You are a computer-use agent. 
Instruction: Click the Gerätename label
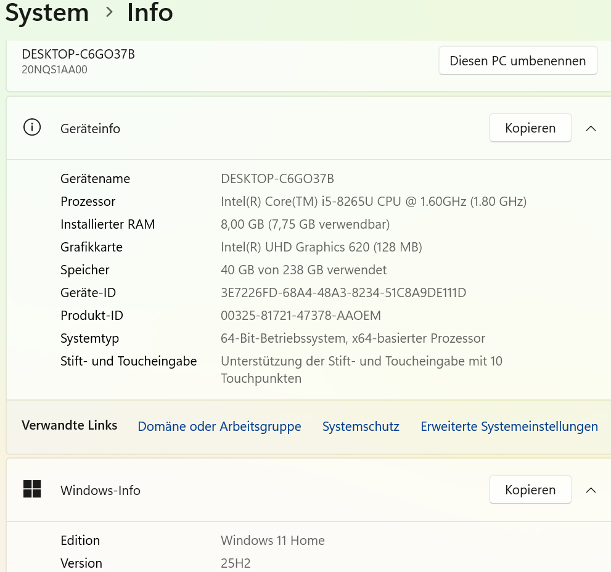coord(96,179)
